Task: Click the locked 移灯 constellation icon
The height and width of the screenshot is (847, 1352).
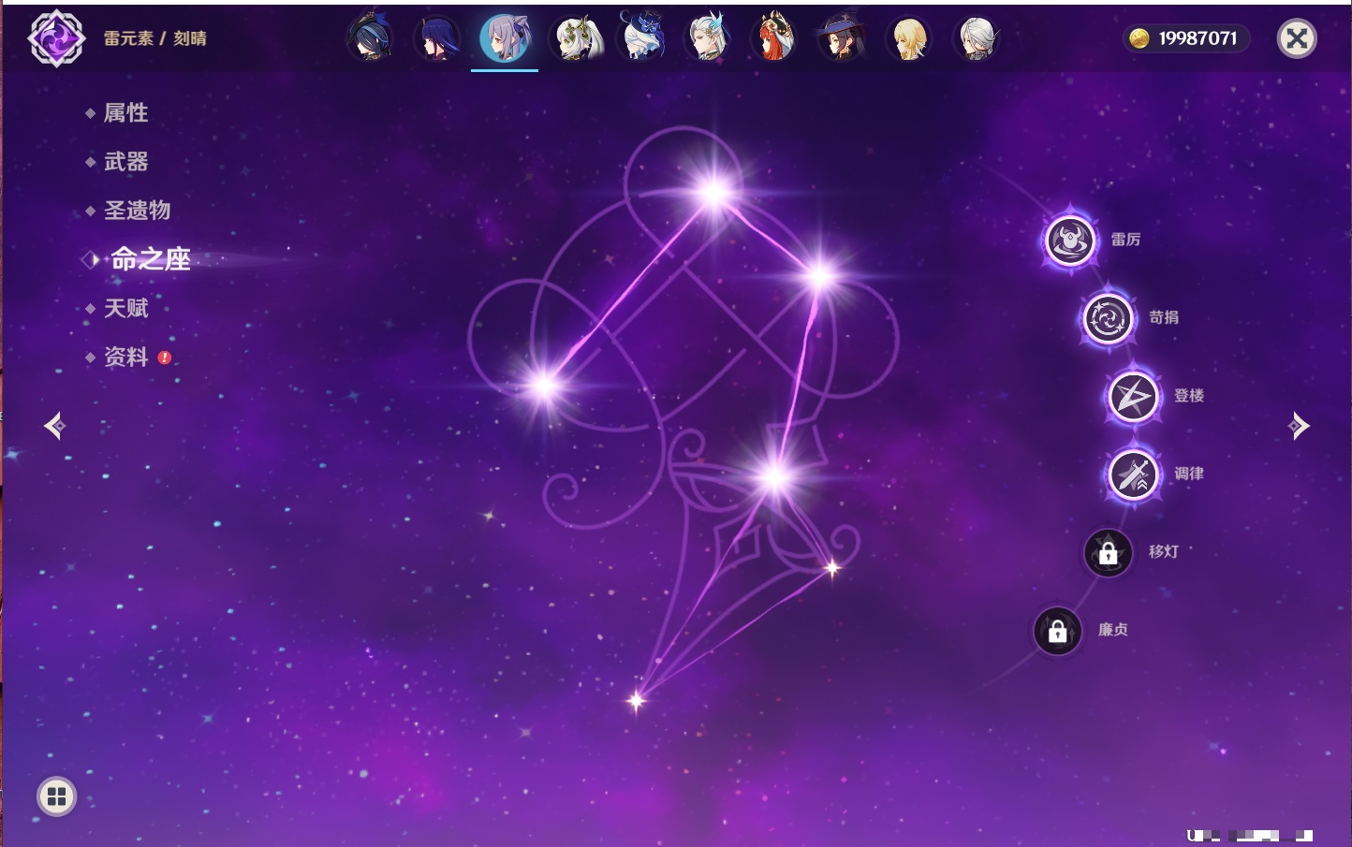Action: coord(1109,552)
